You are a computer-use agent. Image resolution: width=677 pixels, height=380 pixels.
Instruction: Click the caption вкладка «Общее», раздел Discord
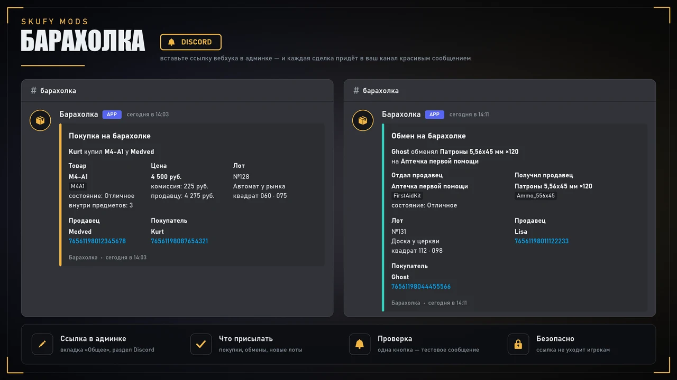point(107,350)
